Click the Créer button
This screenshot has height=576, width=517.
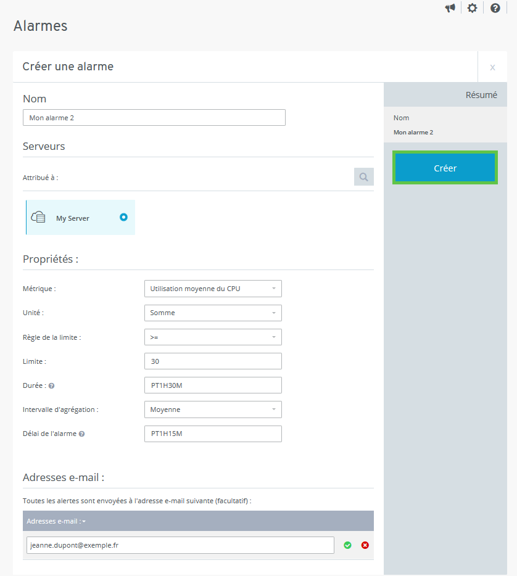pyautogui.click(x=445, y=168)
